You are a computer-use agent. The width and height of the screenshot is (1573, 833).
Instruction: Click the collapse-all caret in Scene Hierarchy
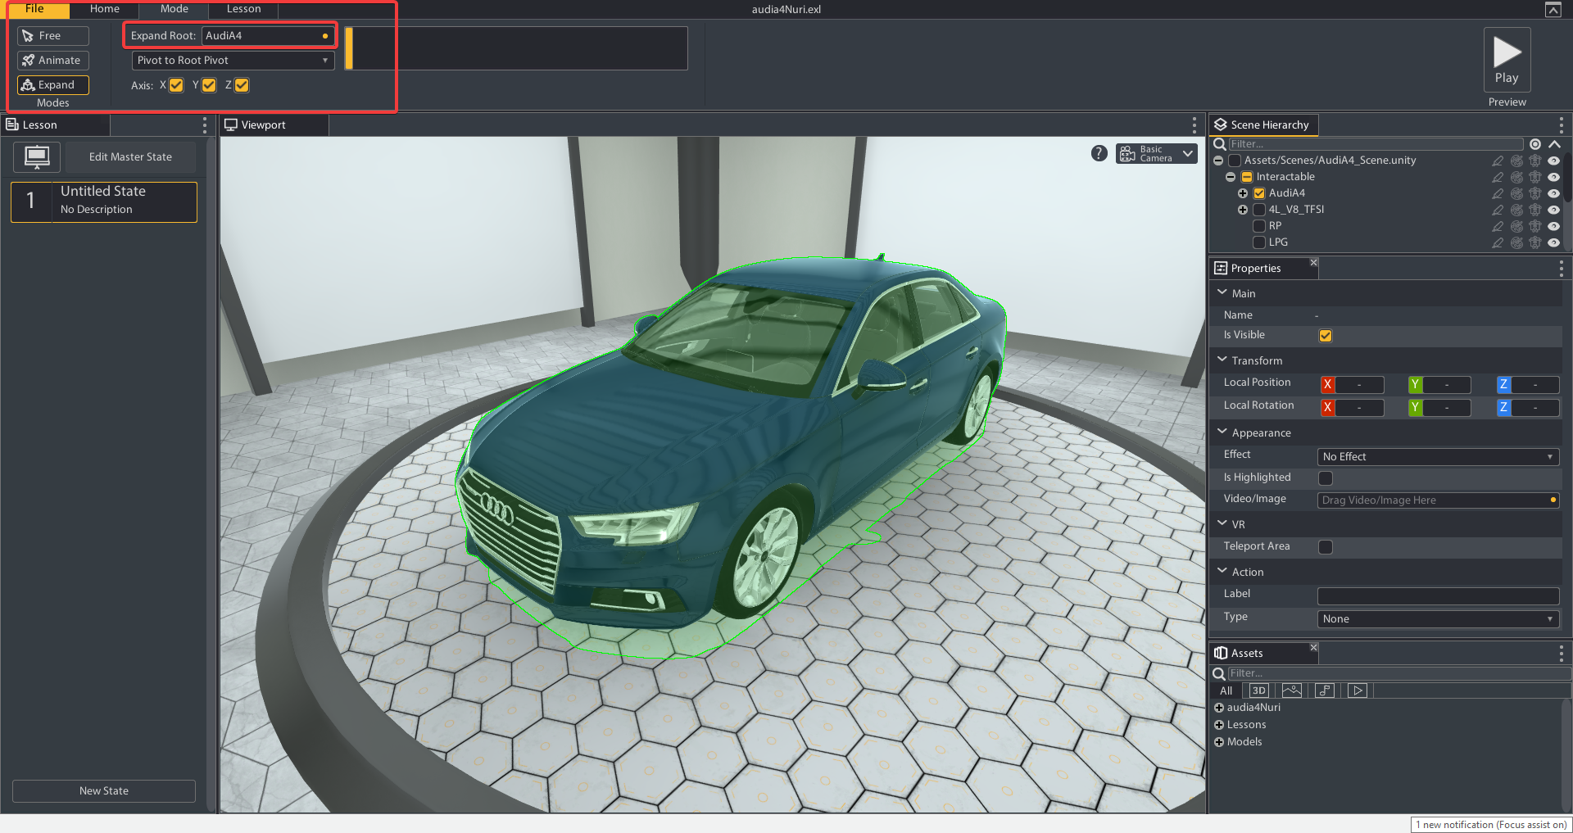tap(1554, 144)
